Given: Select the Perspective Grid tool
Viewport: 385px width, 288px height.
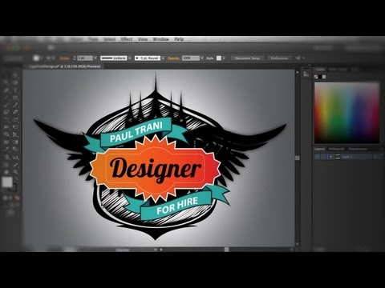Looking at the screenshot, I should [15, 134].
